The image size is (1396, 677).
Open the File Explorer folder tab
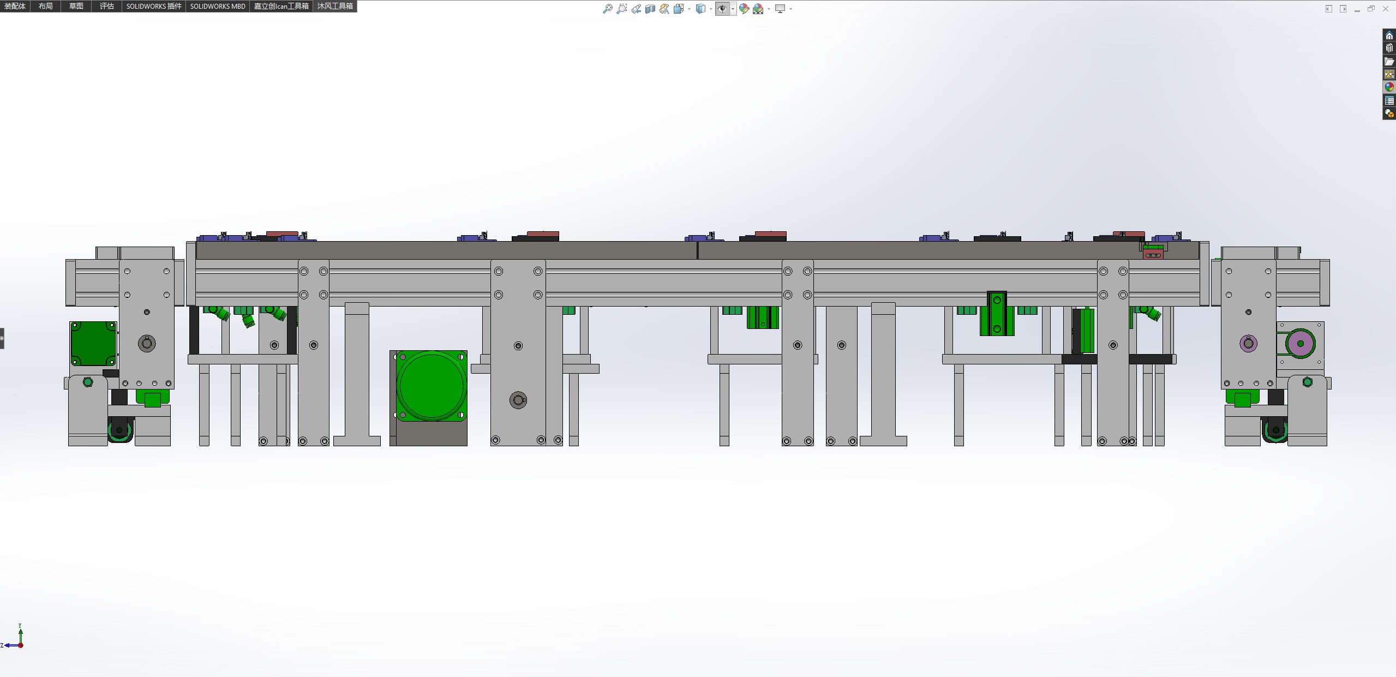1389,62
